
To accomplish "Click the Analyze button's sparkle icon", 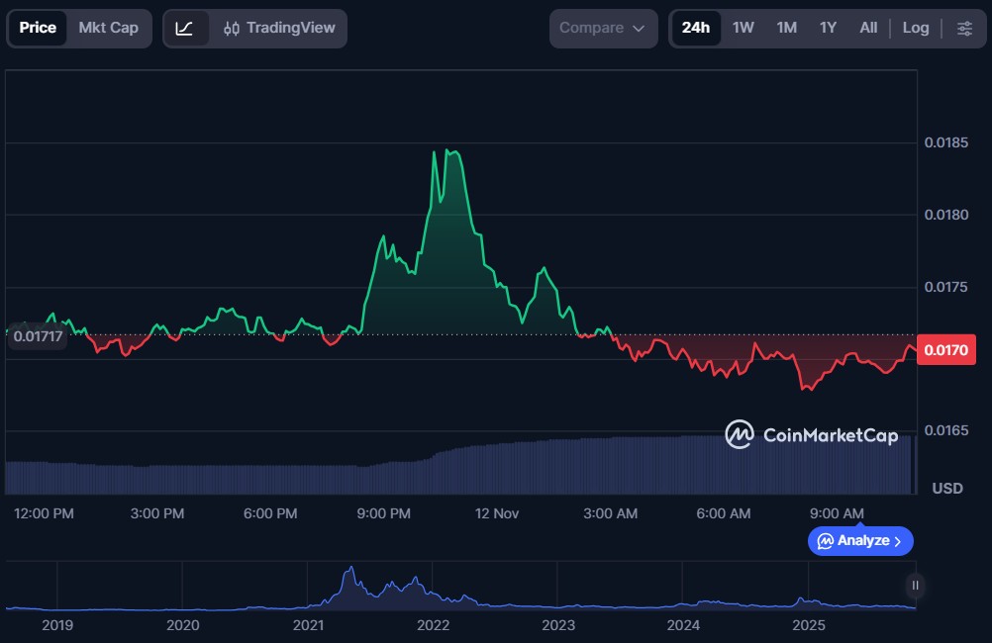I will [x=826, y=541].
